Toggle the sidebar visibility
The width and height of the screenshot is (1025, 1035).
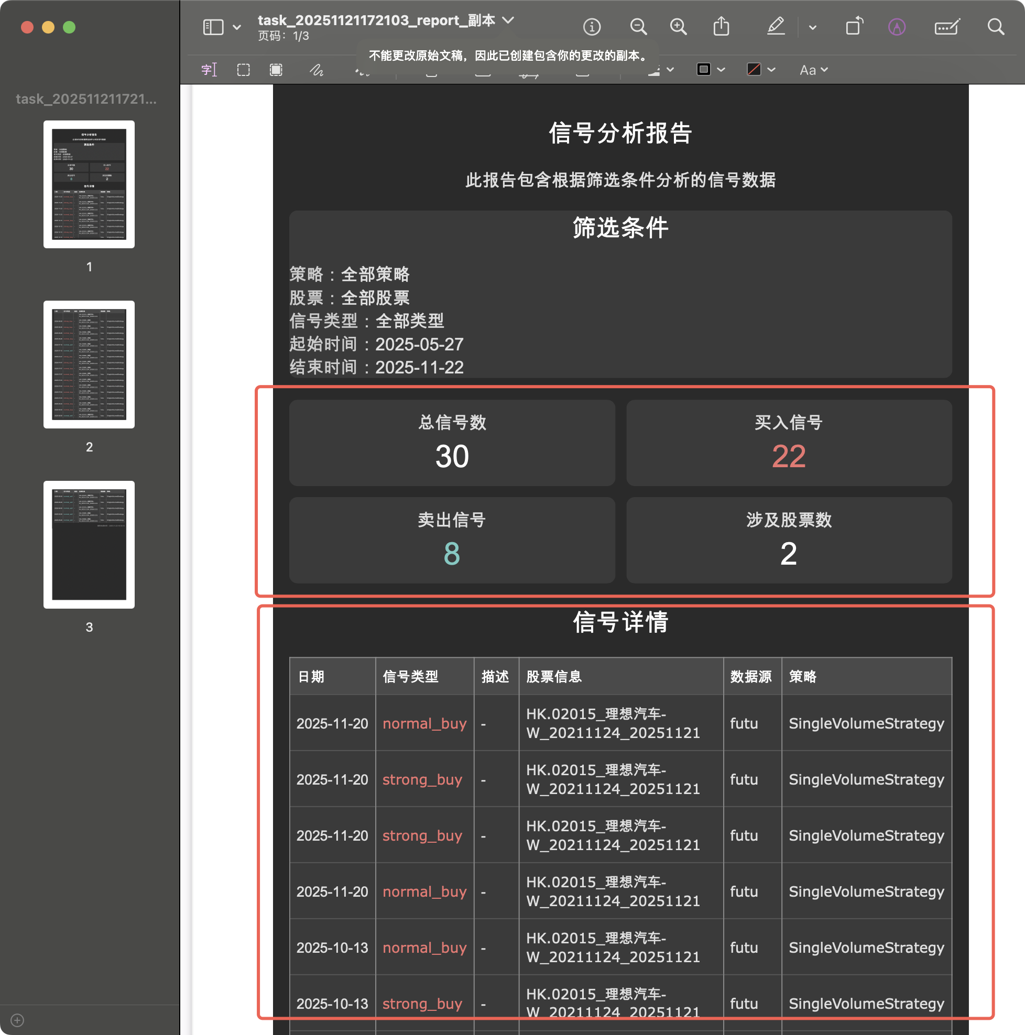213,27
